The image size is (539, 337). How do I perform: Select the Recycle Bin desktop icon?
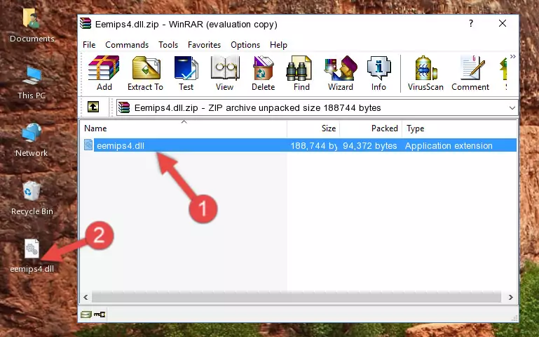[32, 198]
